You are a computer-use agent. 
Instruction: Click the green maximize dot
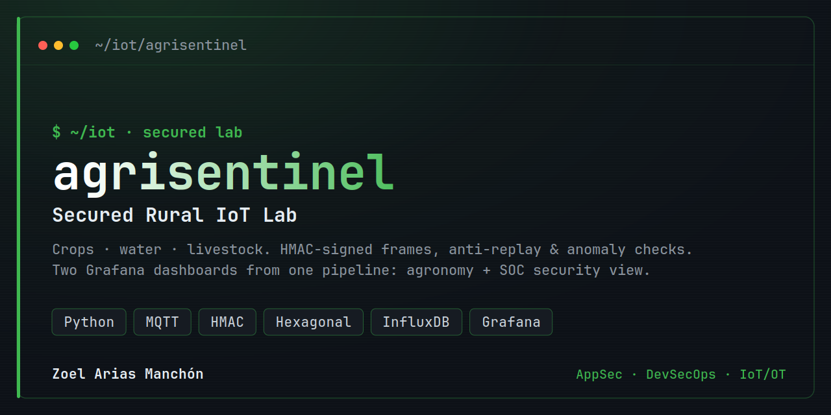pos(74,45)
